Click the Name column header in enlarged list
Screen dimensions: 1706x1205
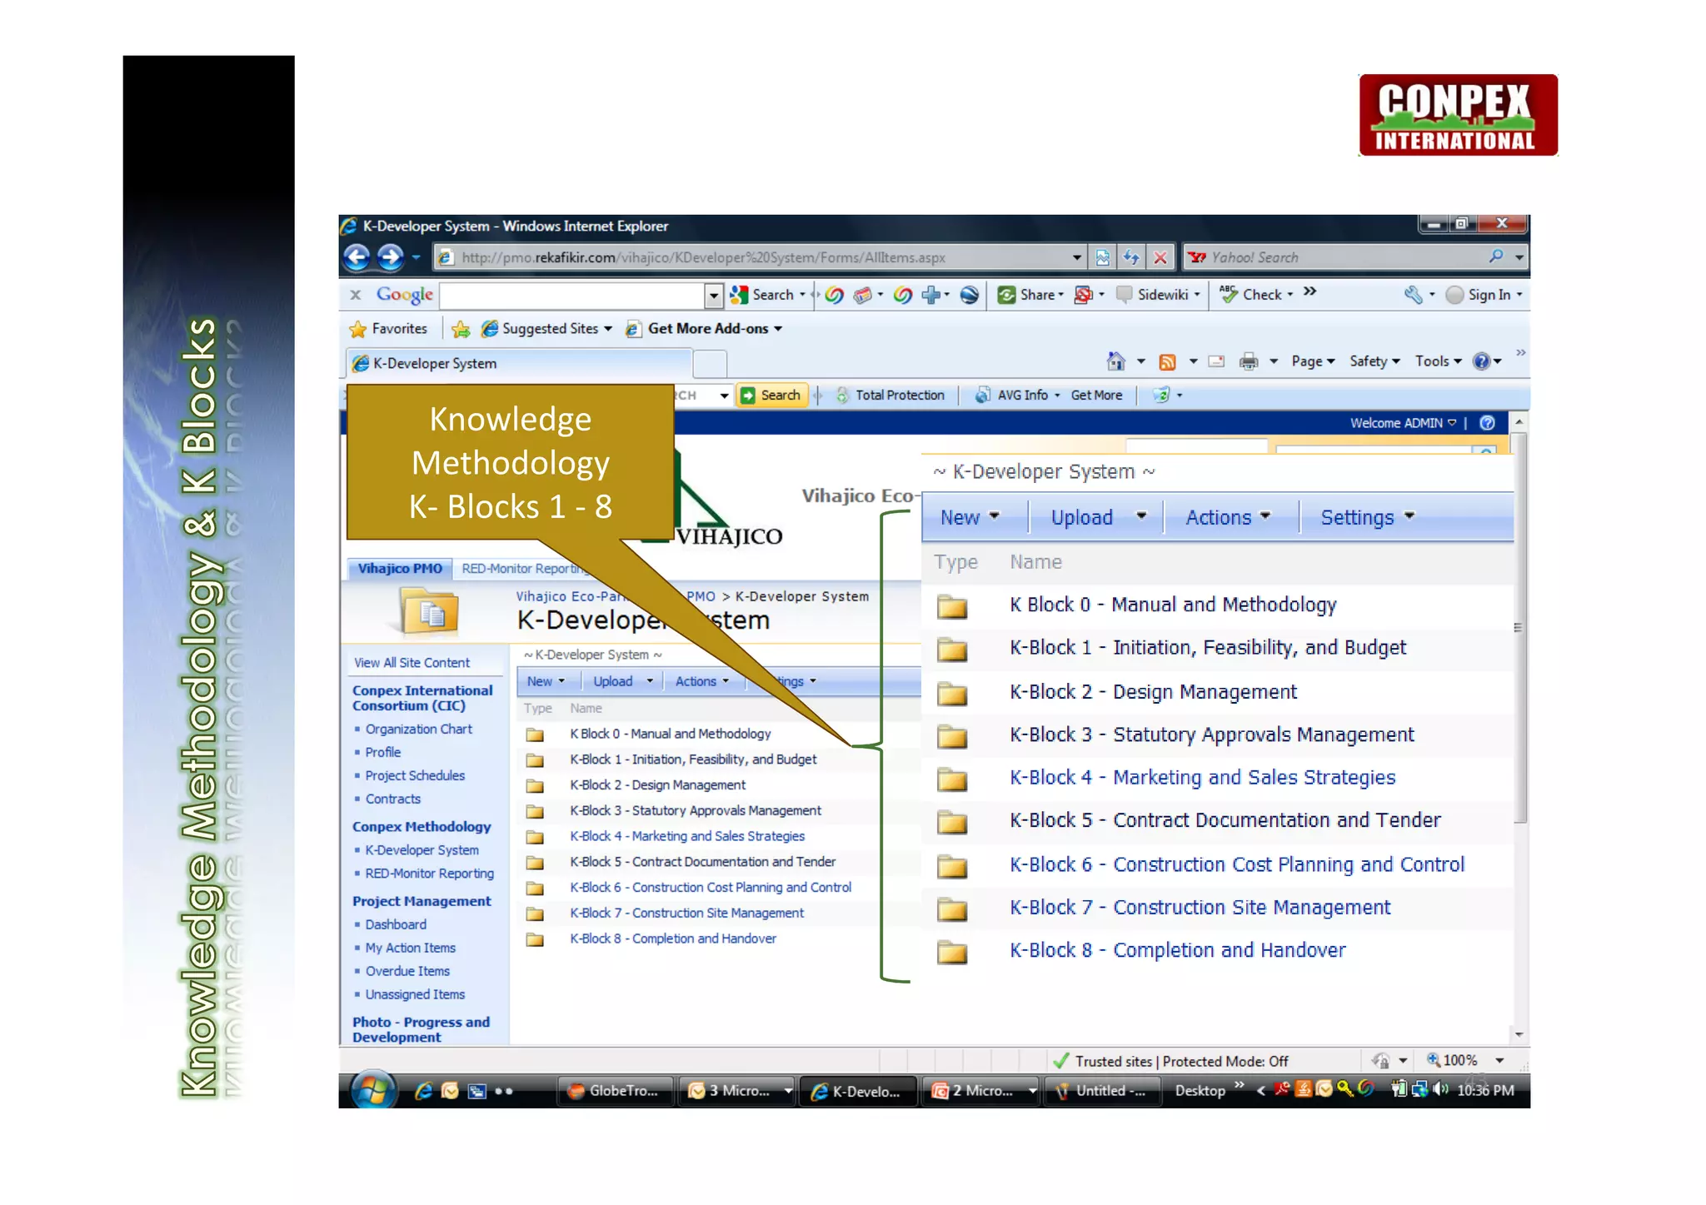coord(1035,562)
